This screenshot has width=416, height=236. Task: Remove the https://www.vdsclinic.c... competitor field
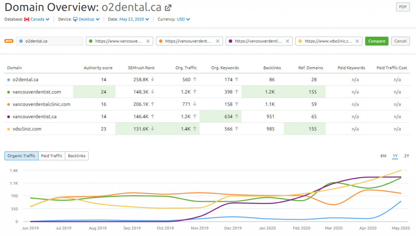pyautogui.click(x=357, y=41)
